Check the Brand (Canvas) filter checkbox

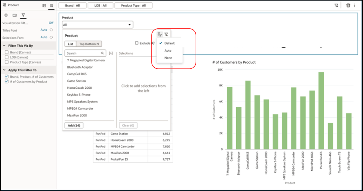click(x=7, y=52)
